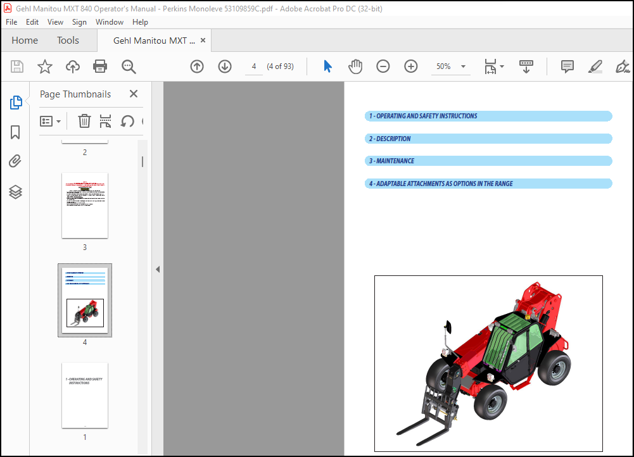634x457 pixels.
Task: Select the Highlight text pen tool
Action: pyautogui.click(x=595, y=66)
